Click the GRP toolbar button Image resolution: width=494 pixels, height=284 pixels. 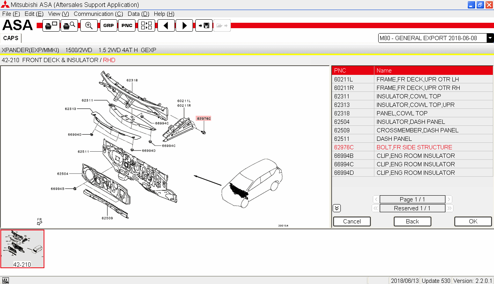coord(108,25)
